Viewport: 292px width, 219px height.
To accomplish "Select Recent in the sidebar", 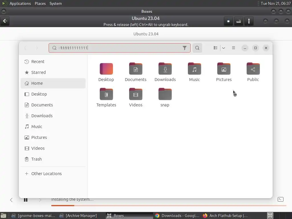I will coord(53,62).
